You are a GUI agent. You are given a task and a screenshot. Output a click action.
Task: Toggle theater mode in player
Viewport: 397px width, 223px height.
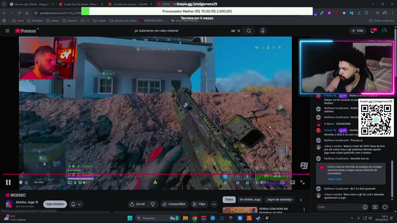point(292,182)
